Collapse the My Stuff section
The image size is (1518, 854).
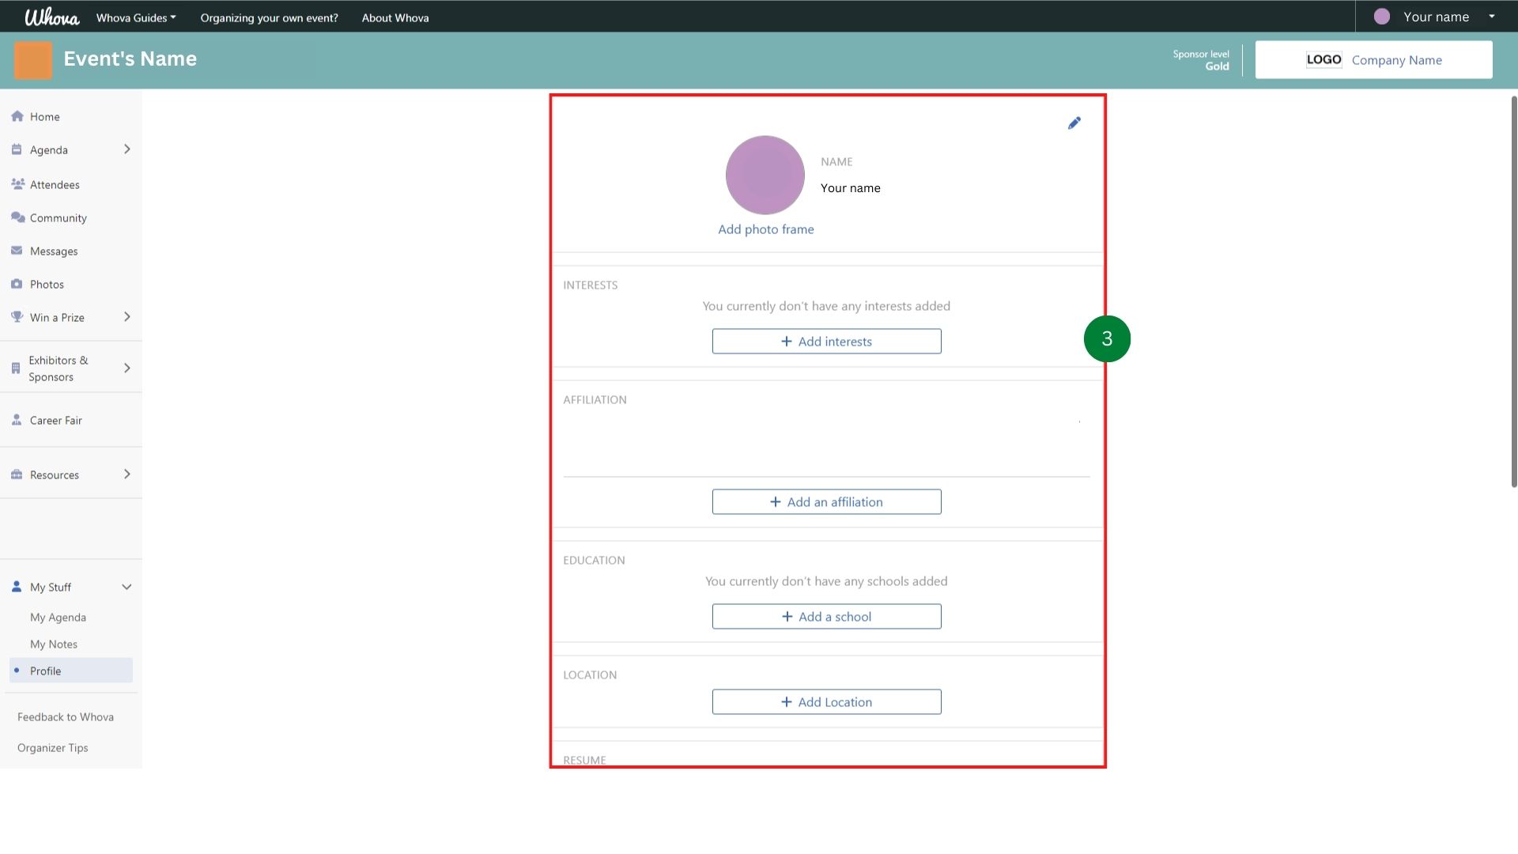pyautogui.click(x=126, y=587)
